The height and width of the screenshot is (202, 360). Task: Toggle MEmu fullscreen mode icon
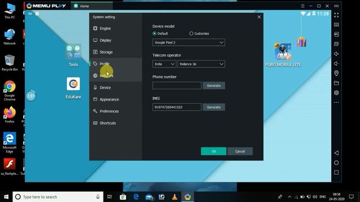(336, 15)
